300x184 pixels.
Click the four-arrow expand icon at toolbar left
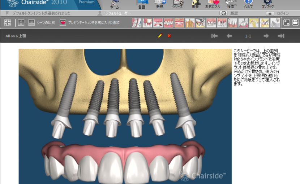8,23
